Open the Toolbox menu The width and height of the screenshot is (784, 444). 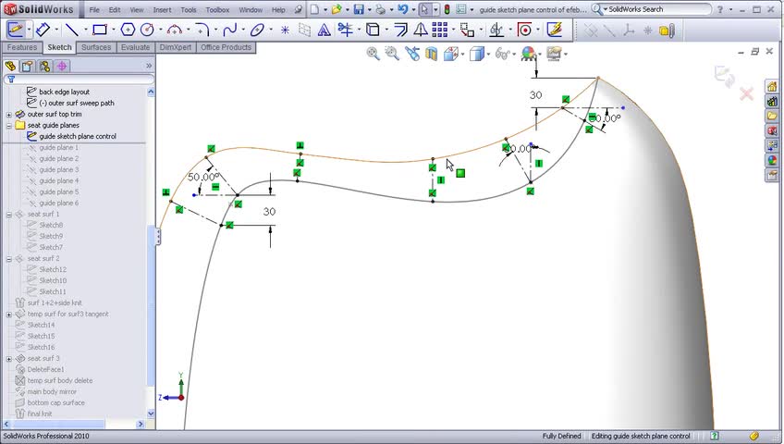[217, 9]
